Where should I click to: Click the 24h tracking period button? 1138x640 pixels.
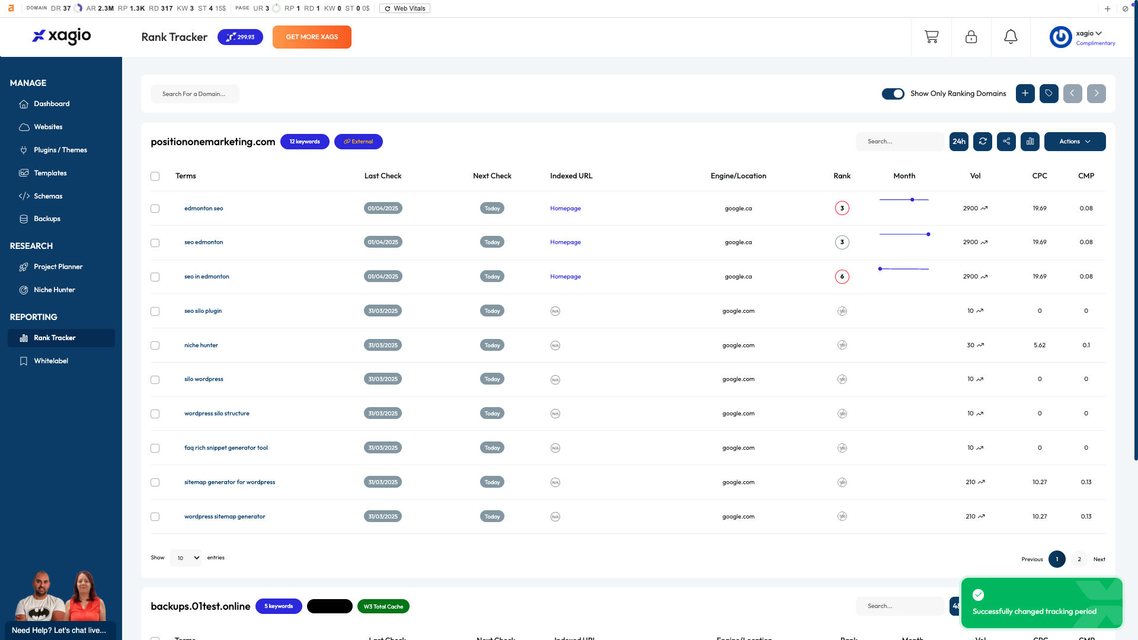(958, 142)
